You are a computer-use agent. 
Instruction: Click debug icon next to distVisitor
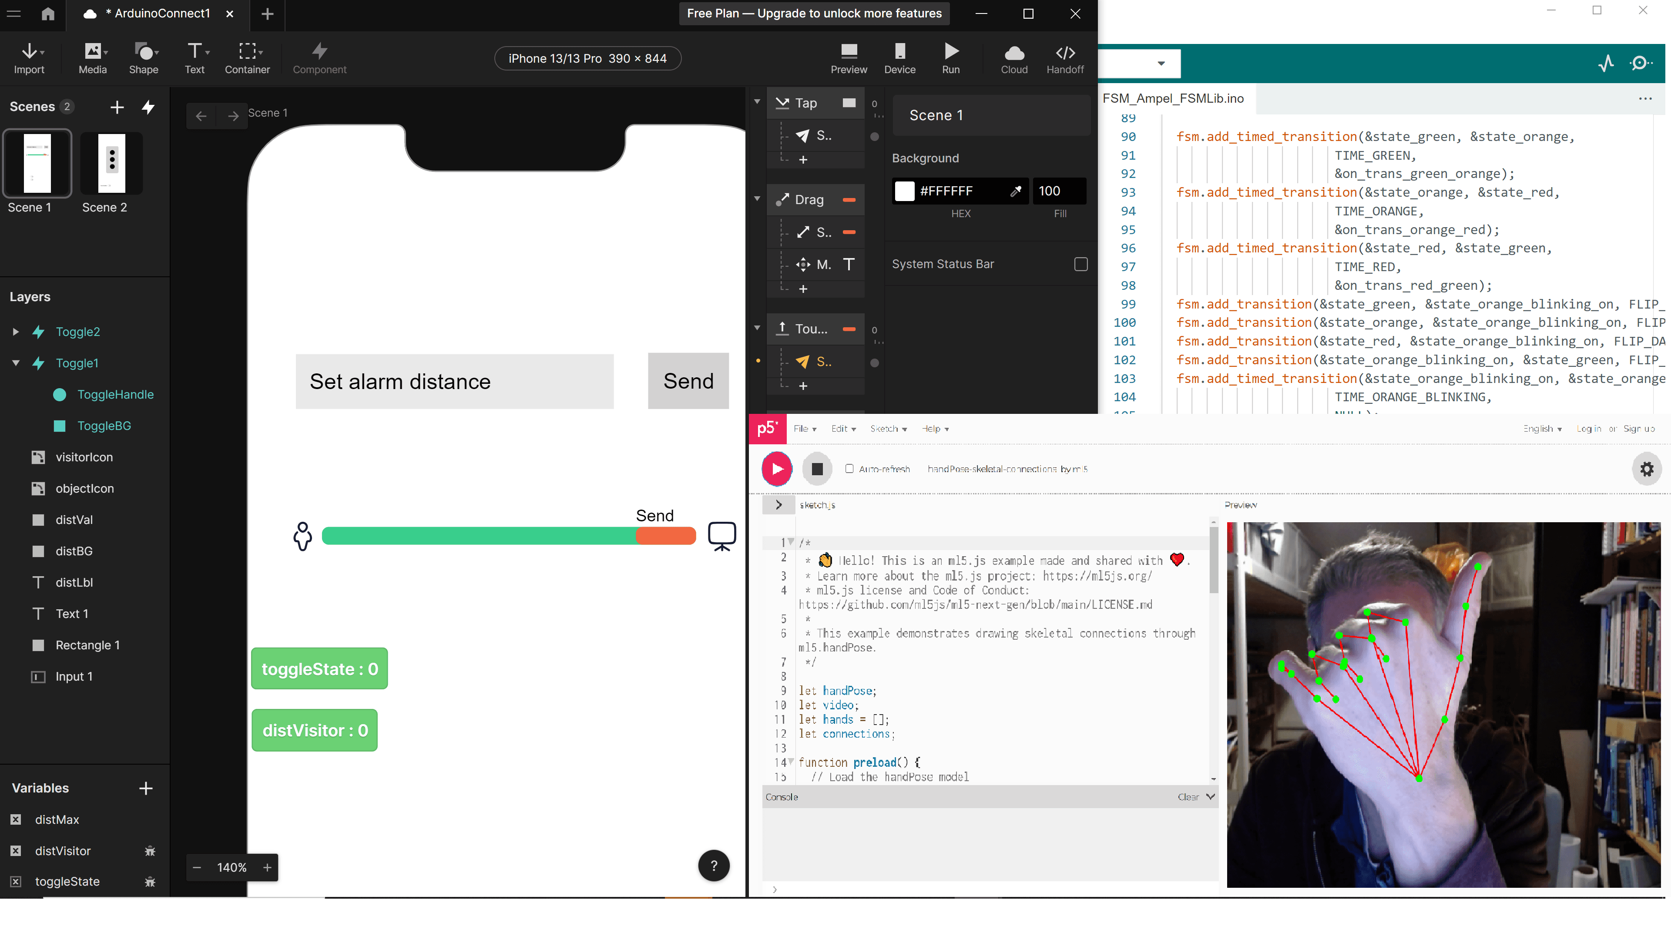[150, 850]
